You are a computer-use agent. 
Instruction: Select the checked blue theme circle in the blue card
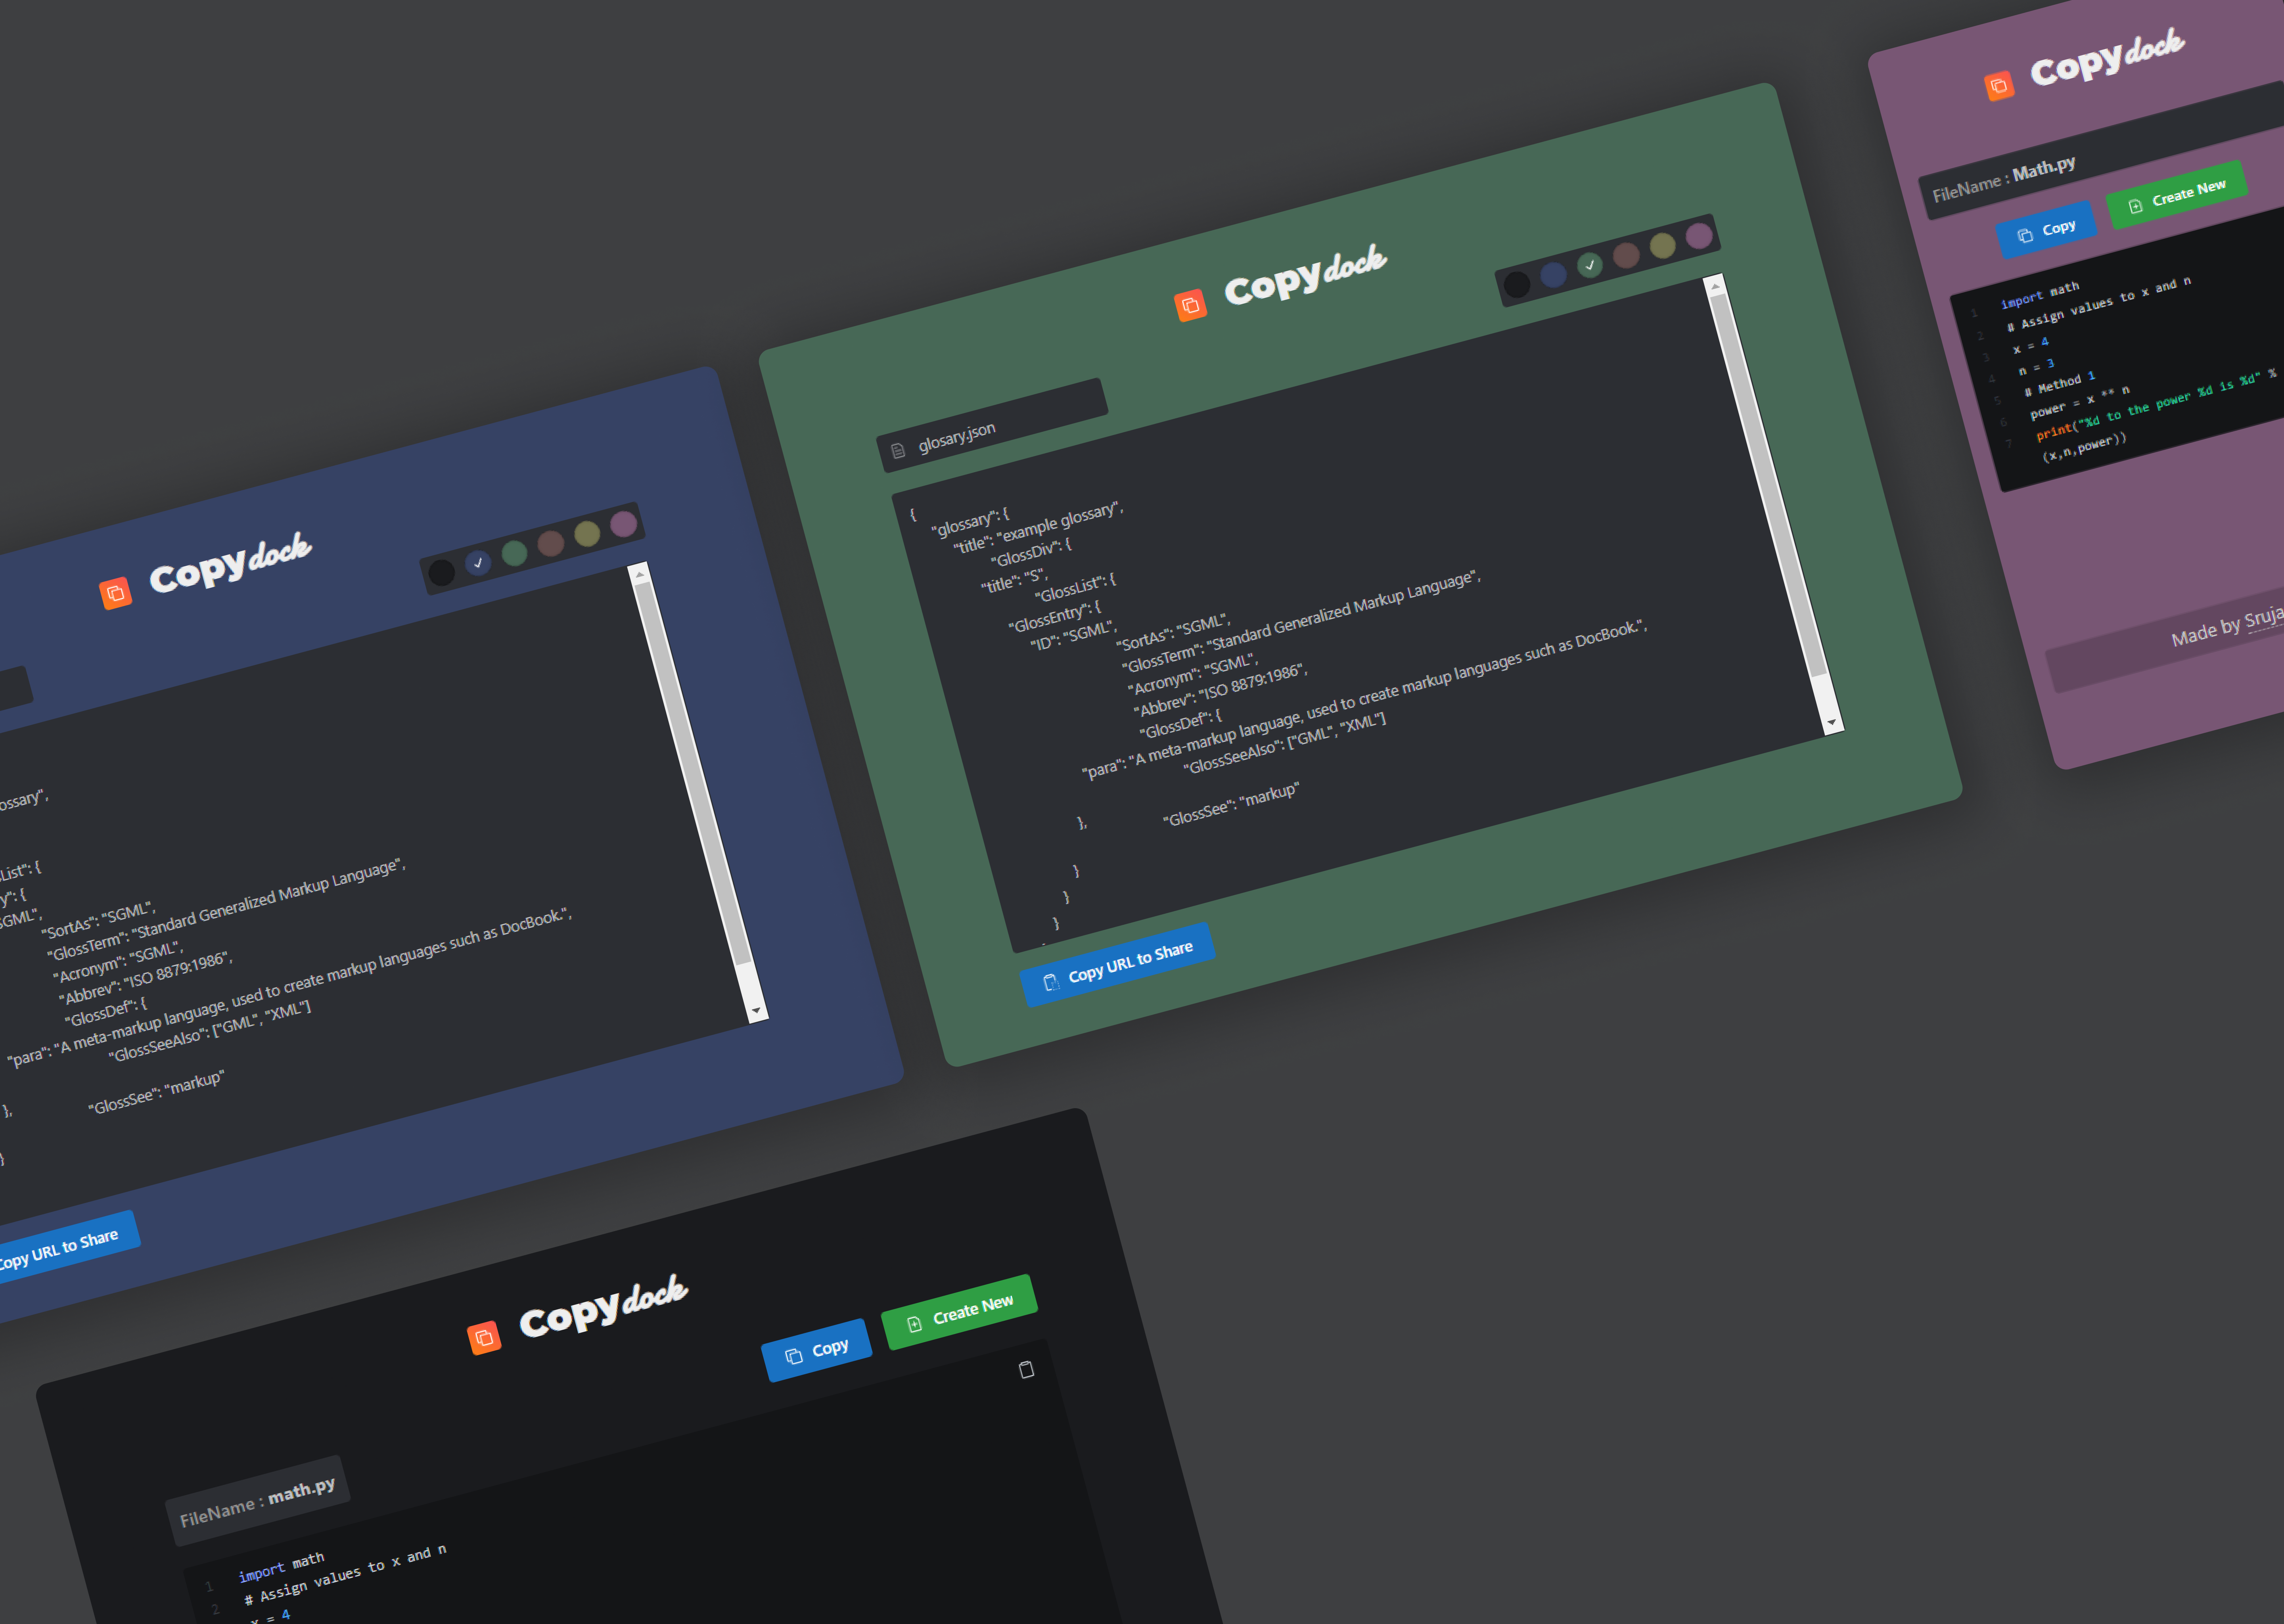(478, 563)
